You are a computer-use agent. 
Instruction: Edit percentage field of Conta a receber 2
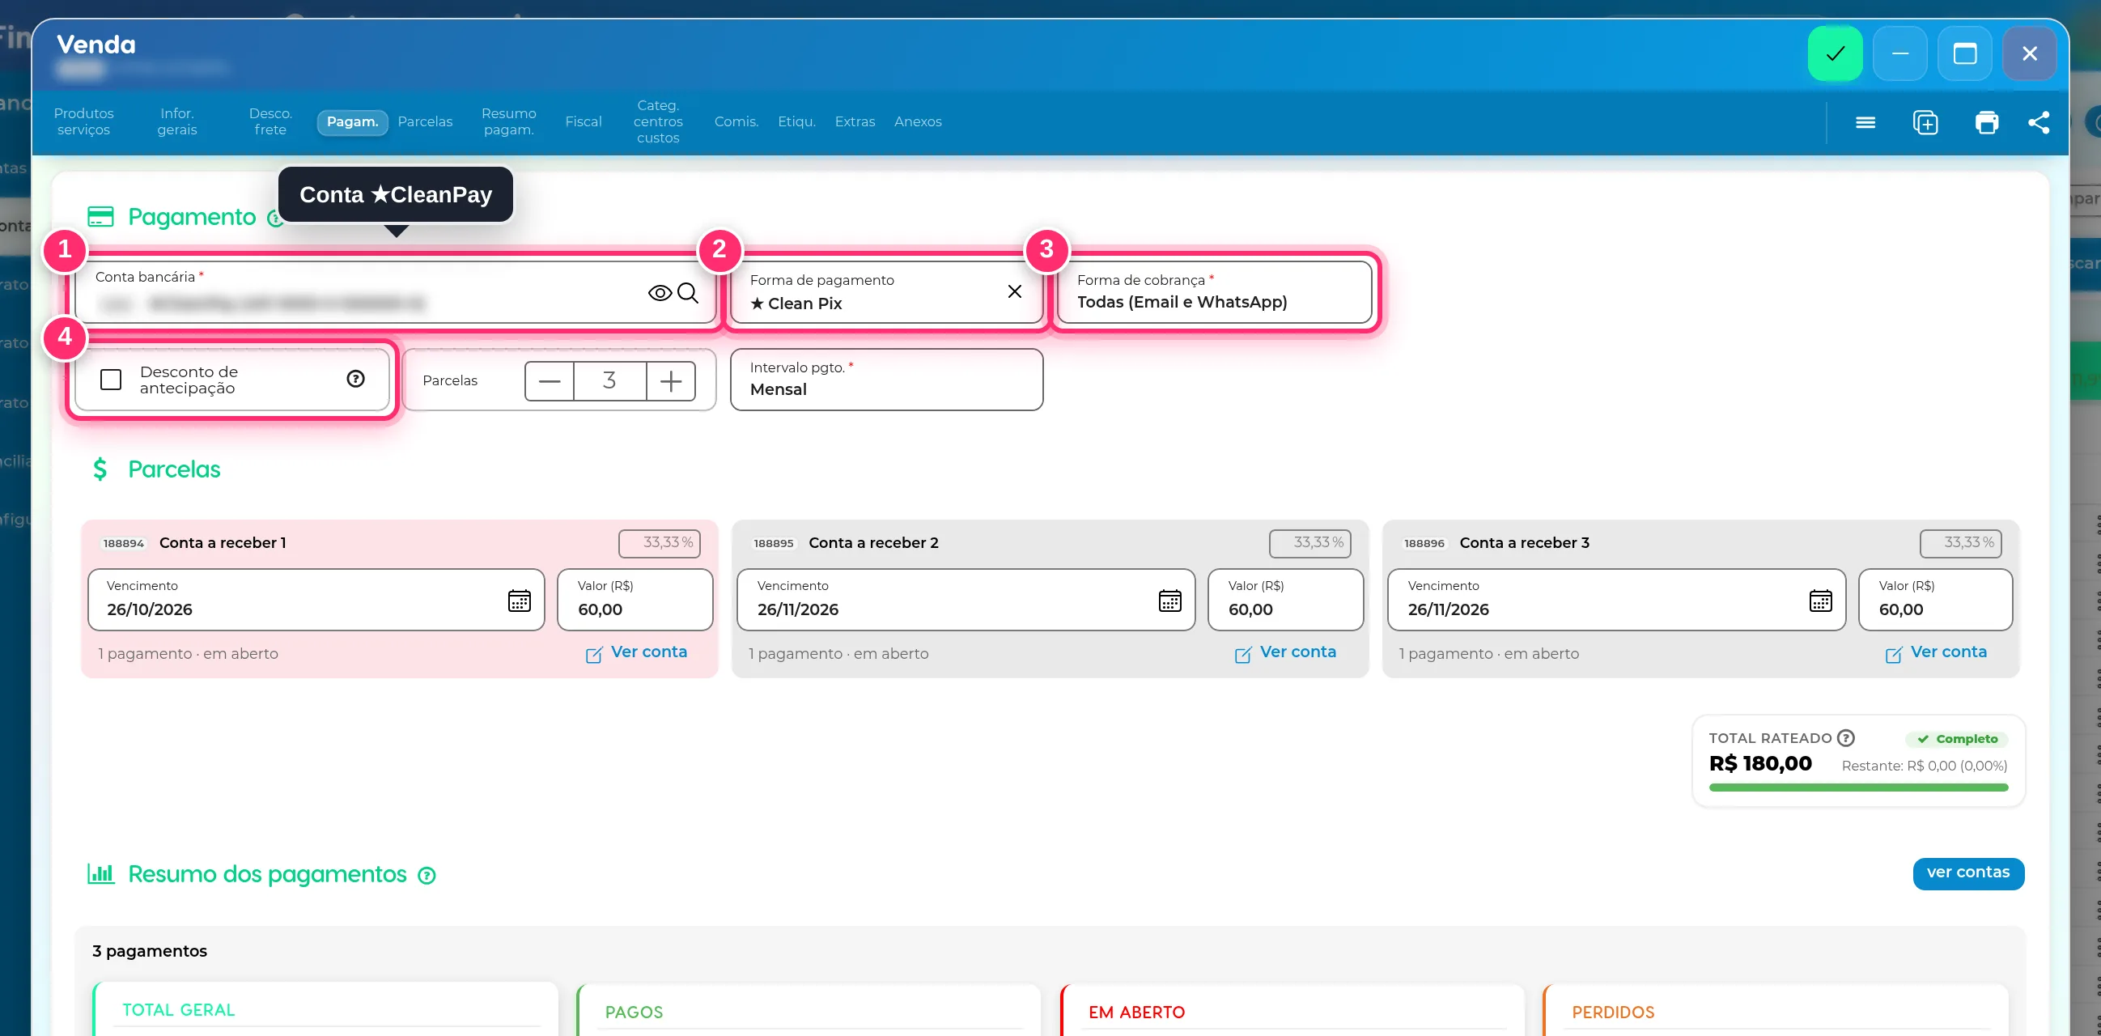1309,543
